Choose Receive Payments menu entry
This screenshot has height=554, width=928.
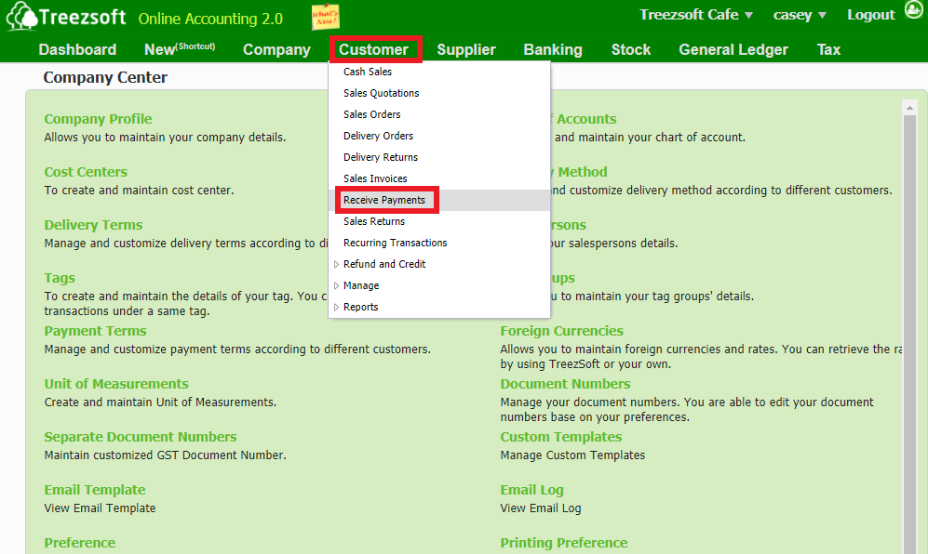click(384, 200)
